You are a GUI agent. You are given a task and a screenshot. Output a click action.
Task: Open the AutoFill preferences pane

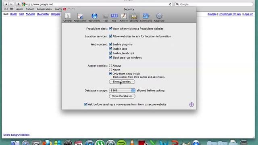point(123,17)
